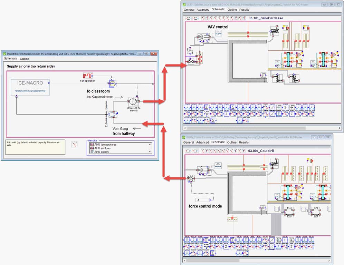The height and width of the screenshot is (265, 344).
Task: Select the constant block with value -1
Action: [x=202, y=200]
